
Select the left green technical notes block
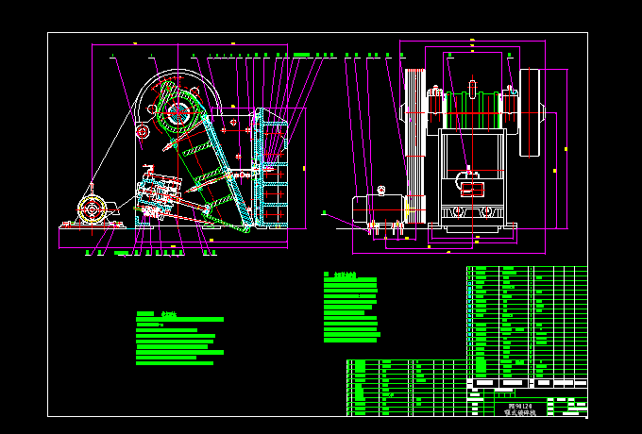pos(179,339)
